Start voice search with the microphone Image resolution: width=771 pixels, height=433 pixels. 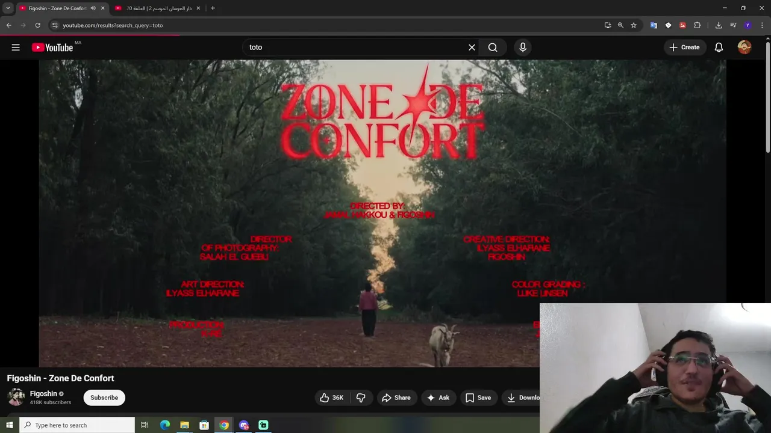tap(523, 48)
